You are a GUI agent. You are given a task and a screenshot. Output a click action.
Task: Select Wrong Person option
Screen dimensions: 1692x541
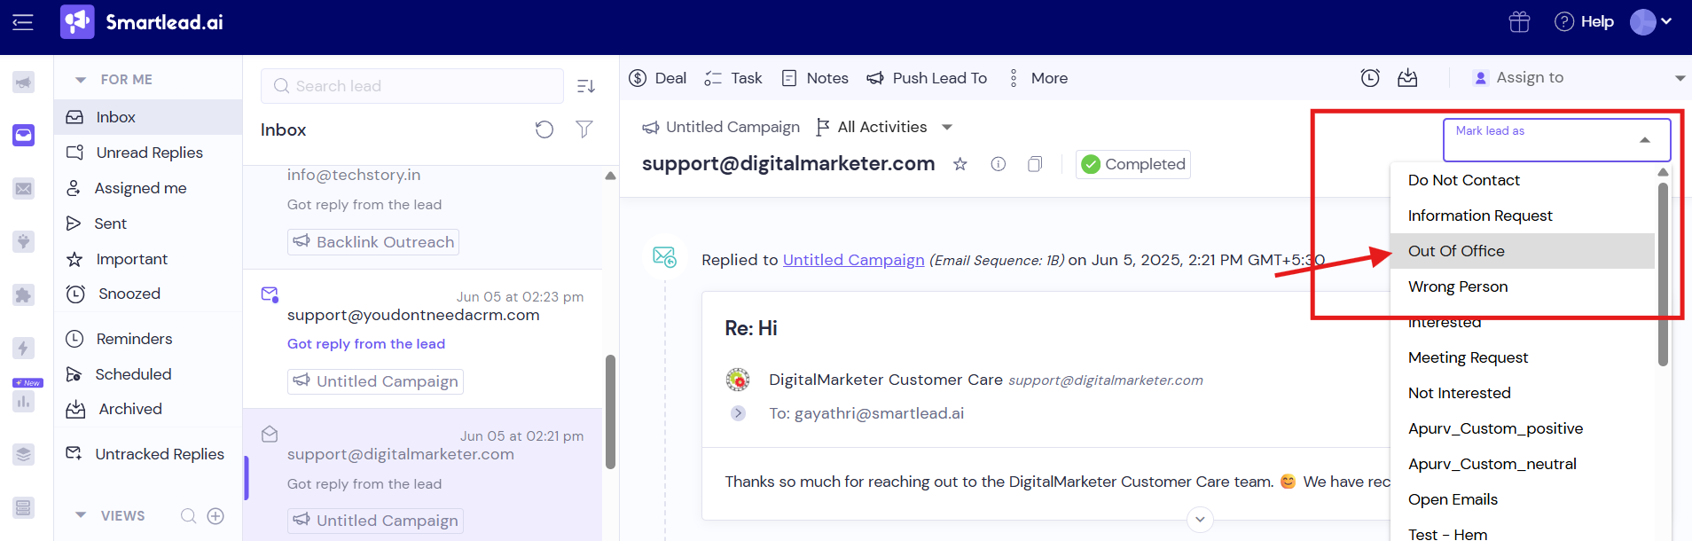point(1523,286)
